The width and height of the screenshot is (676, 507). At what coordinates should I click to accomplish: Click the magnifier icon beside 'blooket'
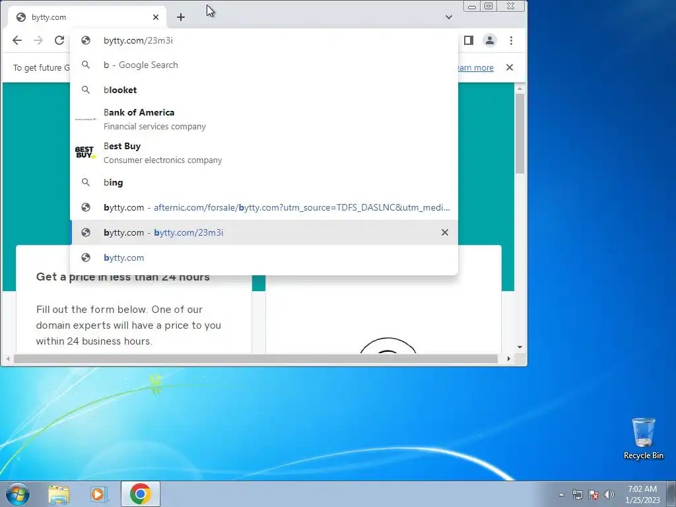pyautogui.click(x=86, y=90)
